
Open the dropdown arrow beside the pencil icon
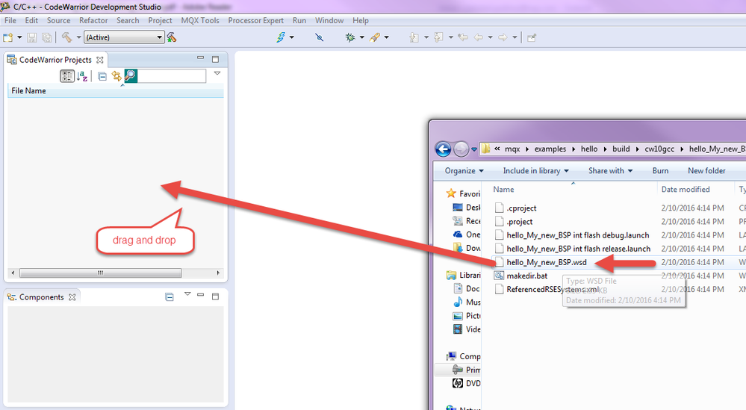386,37
